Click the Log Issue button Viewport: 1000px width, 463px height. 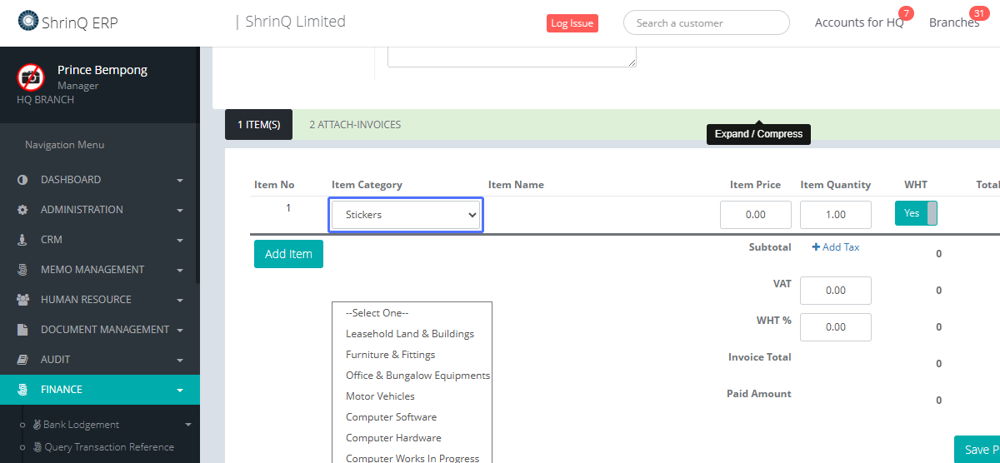coord(572,23)
